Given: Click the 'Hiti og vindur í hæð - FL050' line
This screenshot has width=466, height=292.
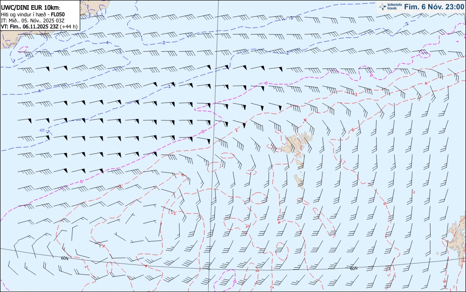Looking at the screenshot, I should click(33, 14).
